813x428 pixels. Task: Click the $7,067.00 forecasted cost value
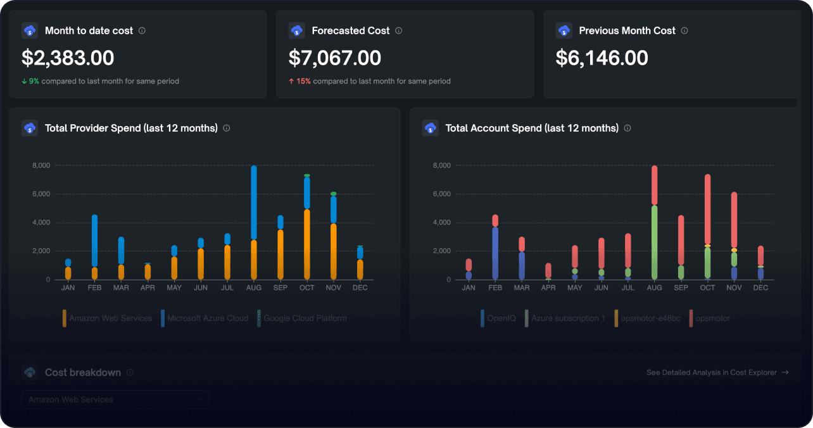click(335, 58)
